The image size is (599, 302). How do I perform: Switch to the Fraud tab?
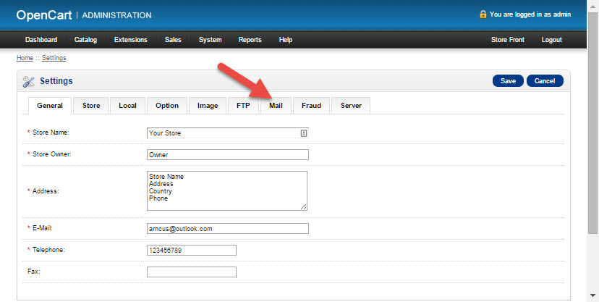(x=311, y=106)
